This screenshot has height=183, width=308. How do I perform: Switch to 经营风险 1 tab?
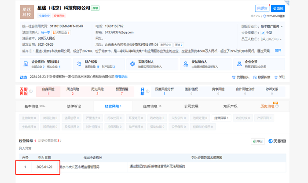[x=113, y=106]
